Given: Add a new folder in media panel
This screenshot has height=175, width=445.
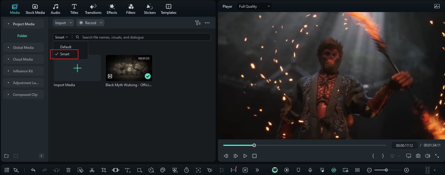Looking at the screenshot, I should pyautogui.click(x=6, y=156).
